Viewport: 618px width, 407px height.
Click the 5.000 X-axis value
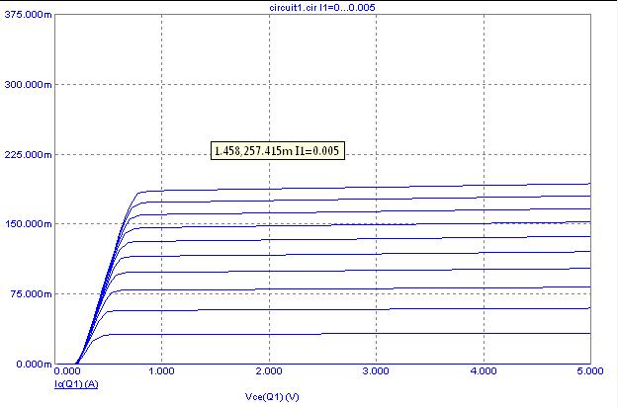coord(590,371)
